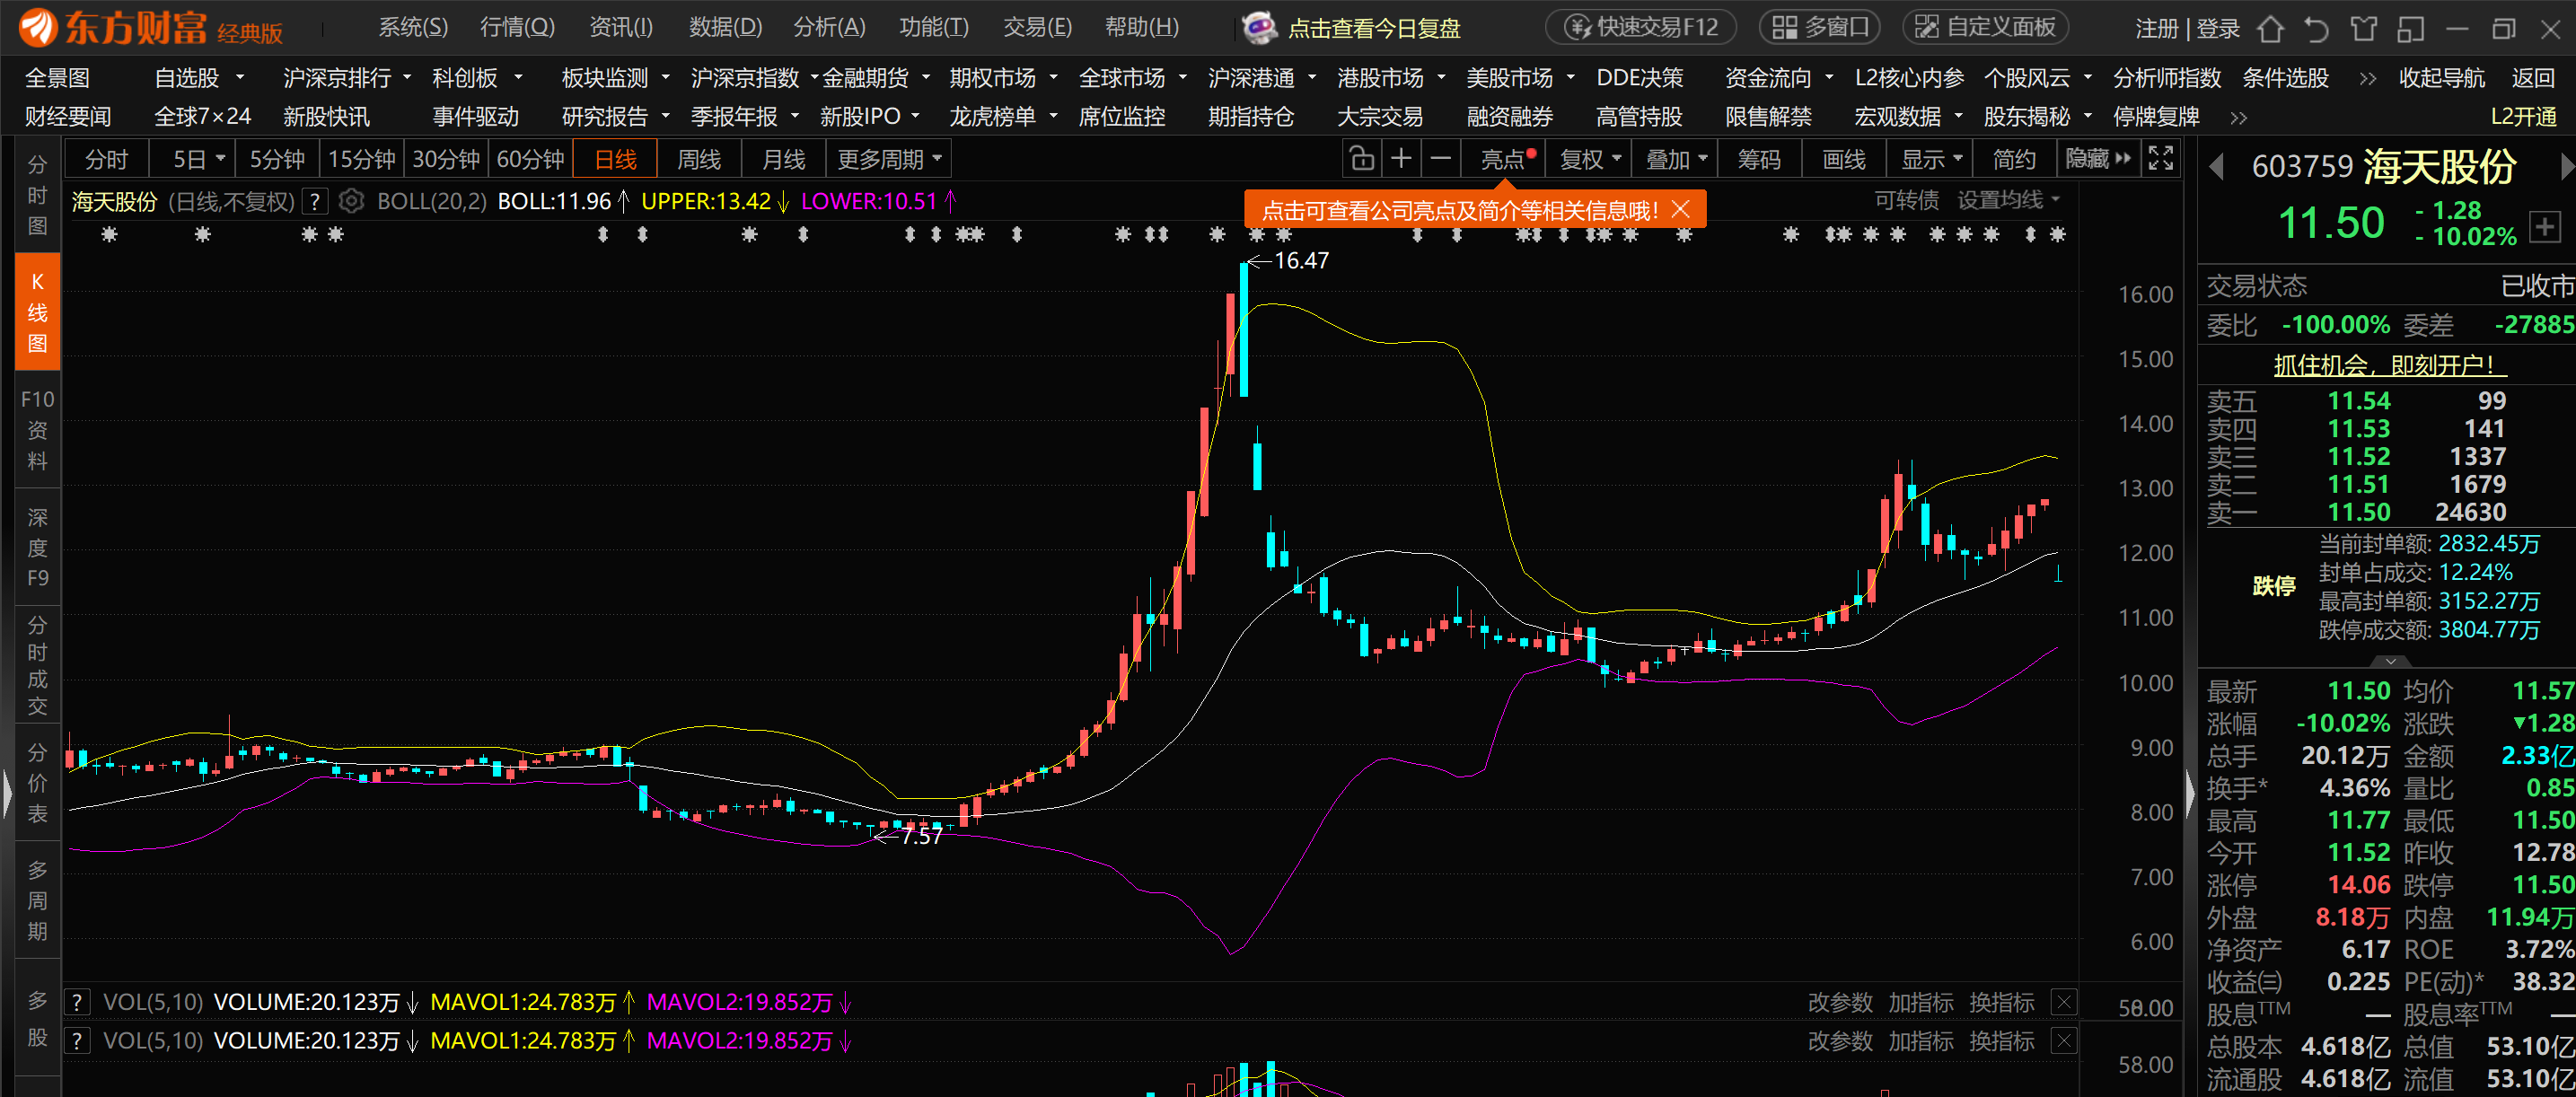Open the 分析(A) menu

(x=829, y=28)
